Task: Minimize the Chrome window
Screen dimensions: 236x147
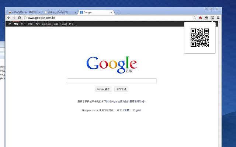Action: click(x=206, y=9)
